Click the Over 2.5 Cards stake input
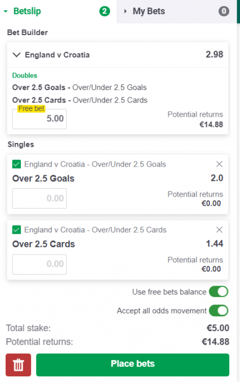 40,264
